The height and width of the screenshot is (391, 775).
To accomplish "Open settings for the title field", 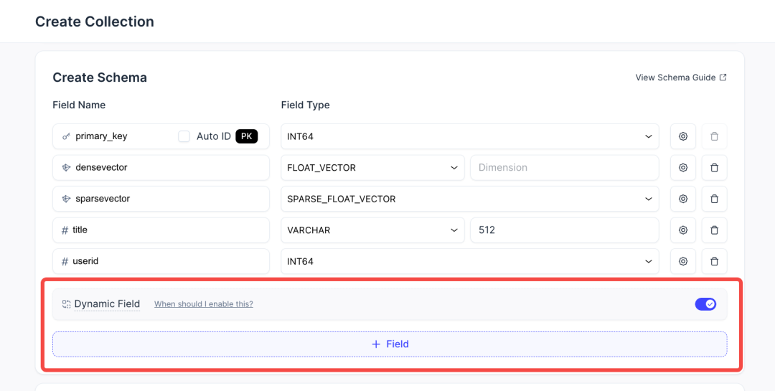I will 683,230.
